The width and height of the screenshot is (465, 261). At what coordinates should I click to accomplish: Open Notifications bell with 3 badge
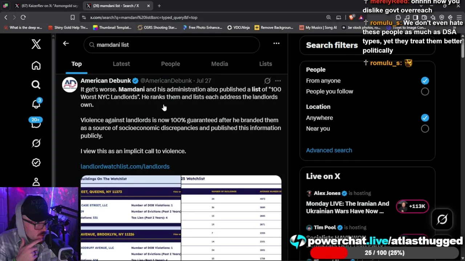(36, 104)
